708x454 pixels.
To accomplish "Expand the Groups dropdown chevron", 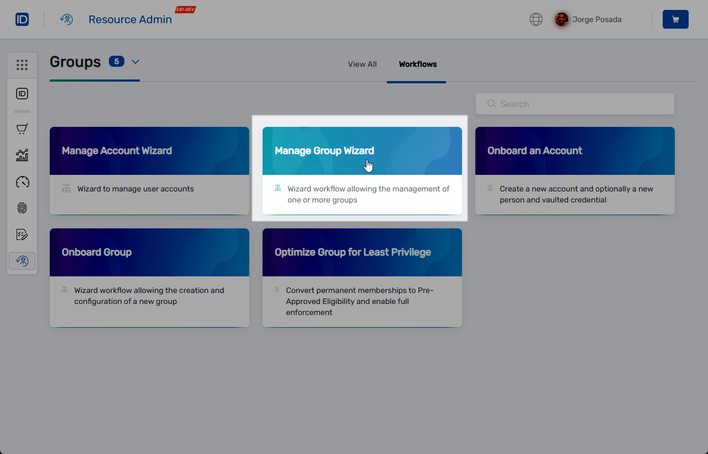I will click(x=135, y=62).
